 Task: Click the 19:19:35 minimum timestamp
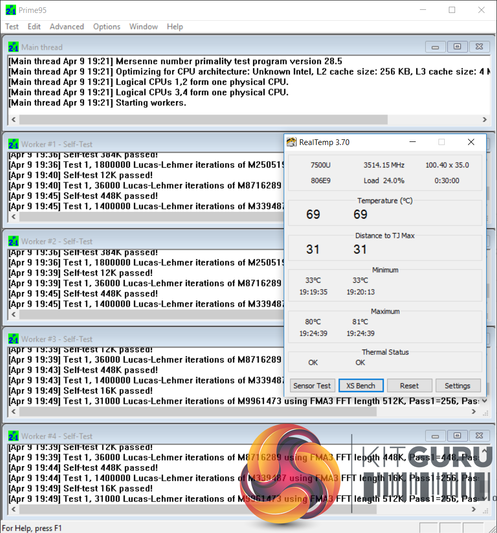(313, 292)
